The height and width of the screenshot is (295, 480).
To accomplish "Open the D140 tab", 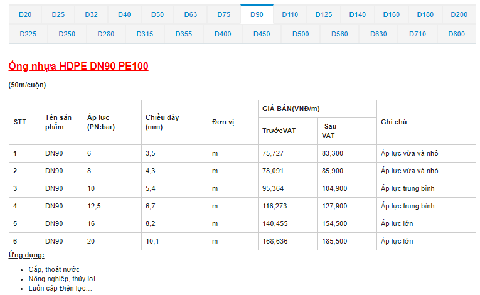I will pos(358,14).
